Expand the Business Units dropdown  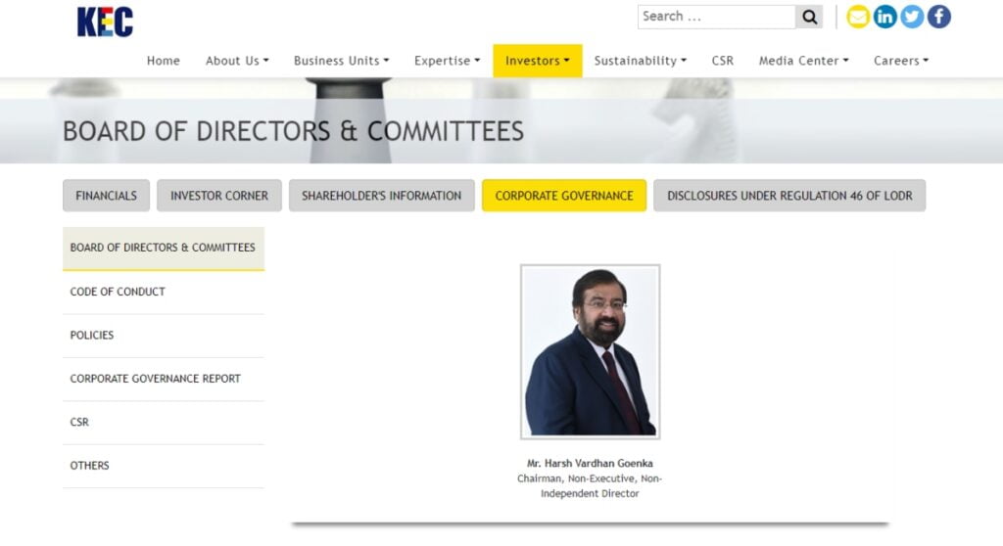341,61
